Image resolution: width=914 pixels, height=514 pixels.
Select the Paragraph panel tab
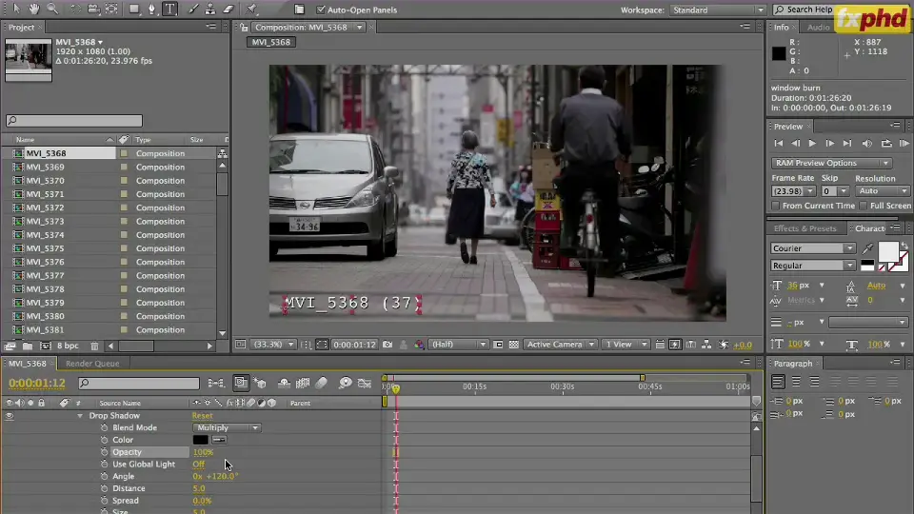tap(793, 363)
